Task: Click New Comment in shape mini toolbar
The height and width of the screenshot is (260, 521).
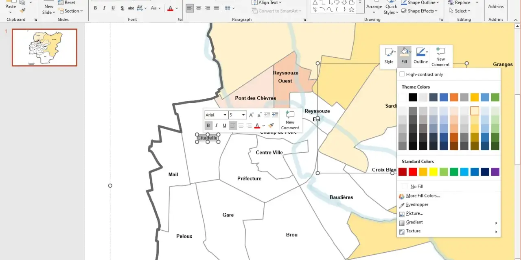Action: click(440, 57)
